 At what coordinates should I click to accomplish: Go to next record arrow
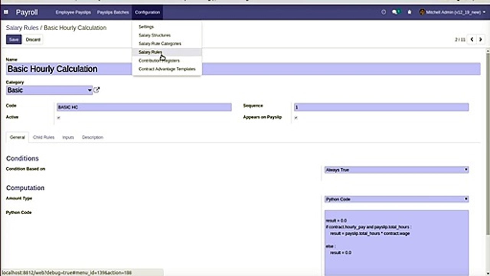[481, 39]
